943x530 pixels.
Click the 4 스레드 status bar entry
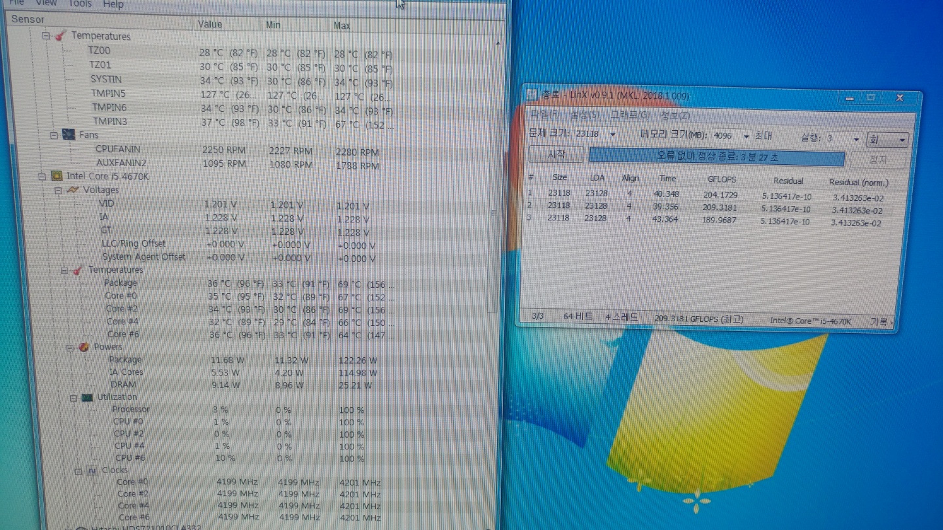click(622, 317)
